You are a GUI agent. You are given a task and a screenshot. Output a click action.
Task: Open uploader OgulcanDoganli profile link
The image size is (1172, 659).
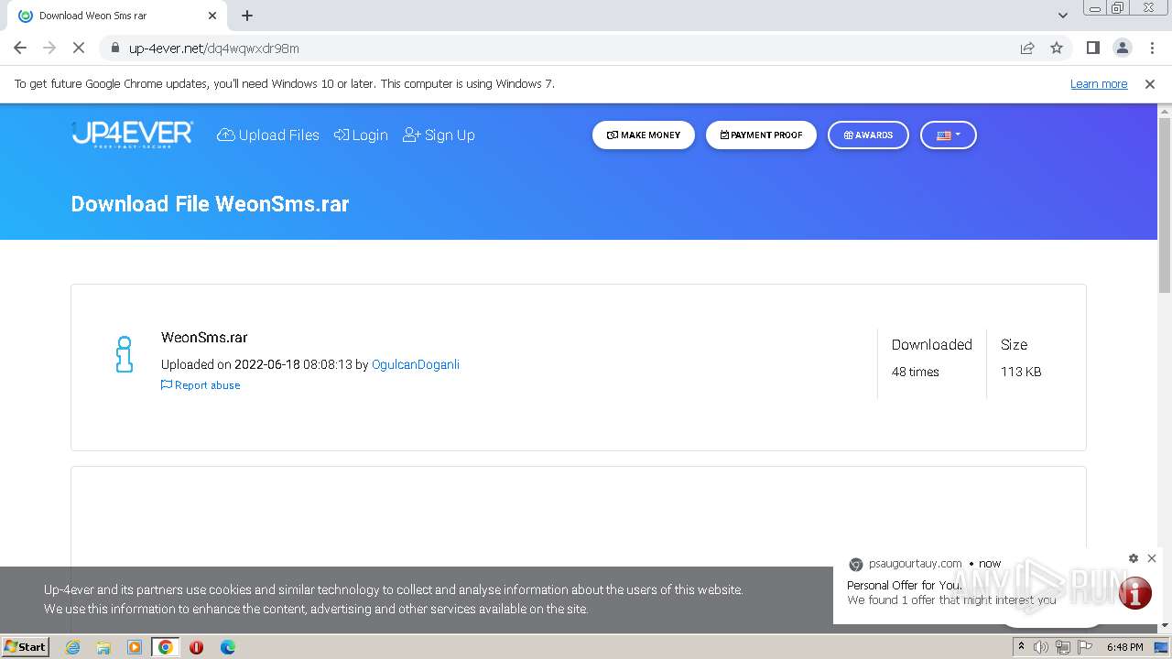click(416, 364)
